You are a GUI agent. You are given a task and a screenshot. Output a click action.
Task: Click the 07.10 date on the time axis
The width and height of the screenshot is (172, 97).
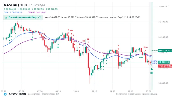click(x=40, y=91)
